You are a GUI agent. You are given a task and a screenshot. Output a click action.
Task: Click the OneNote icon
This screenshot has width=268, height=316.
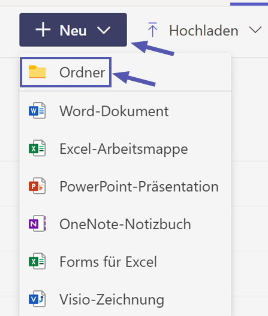tap(37, 223)
